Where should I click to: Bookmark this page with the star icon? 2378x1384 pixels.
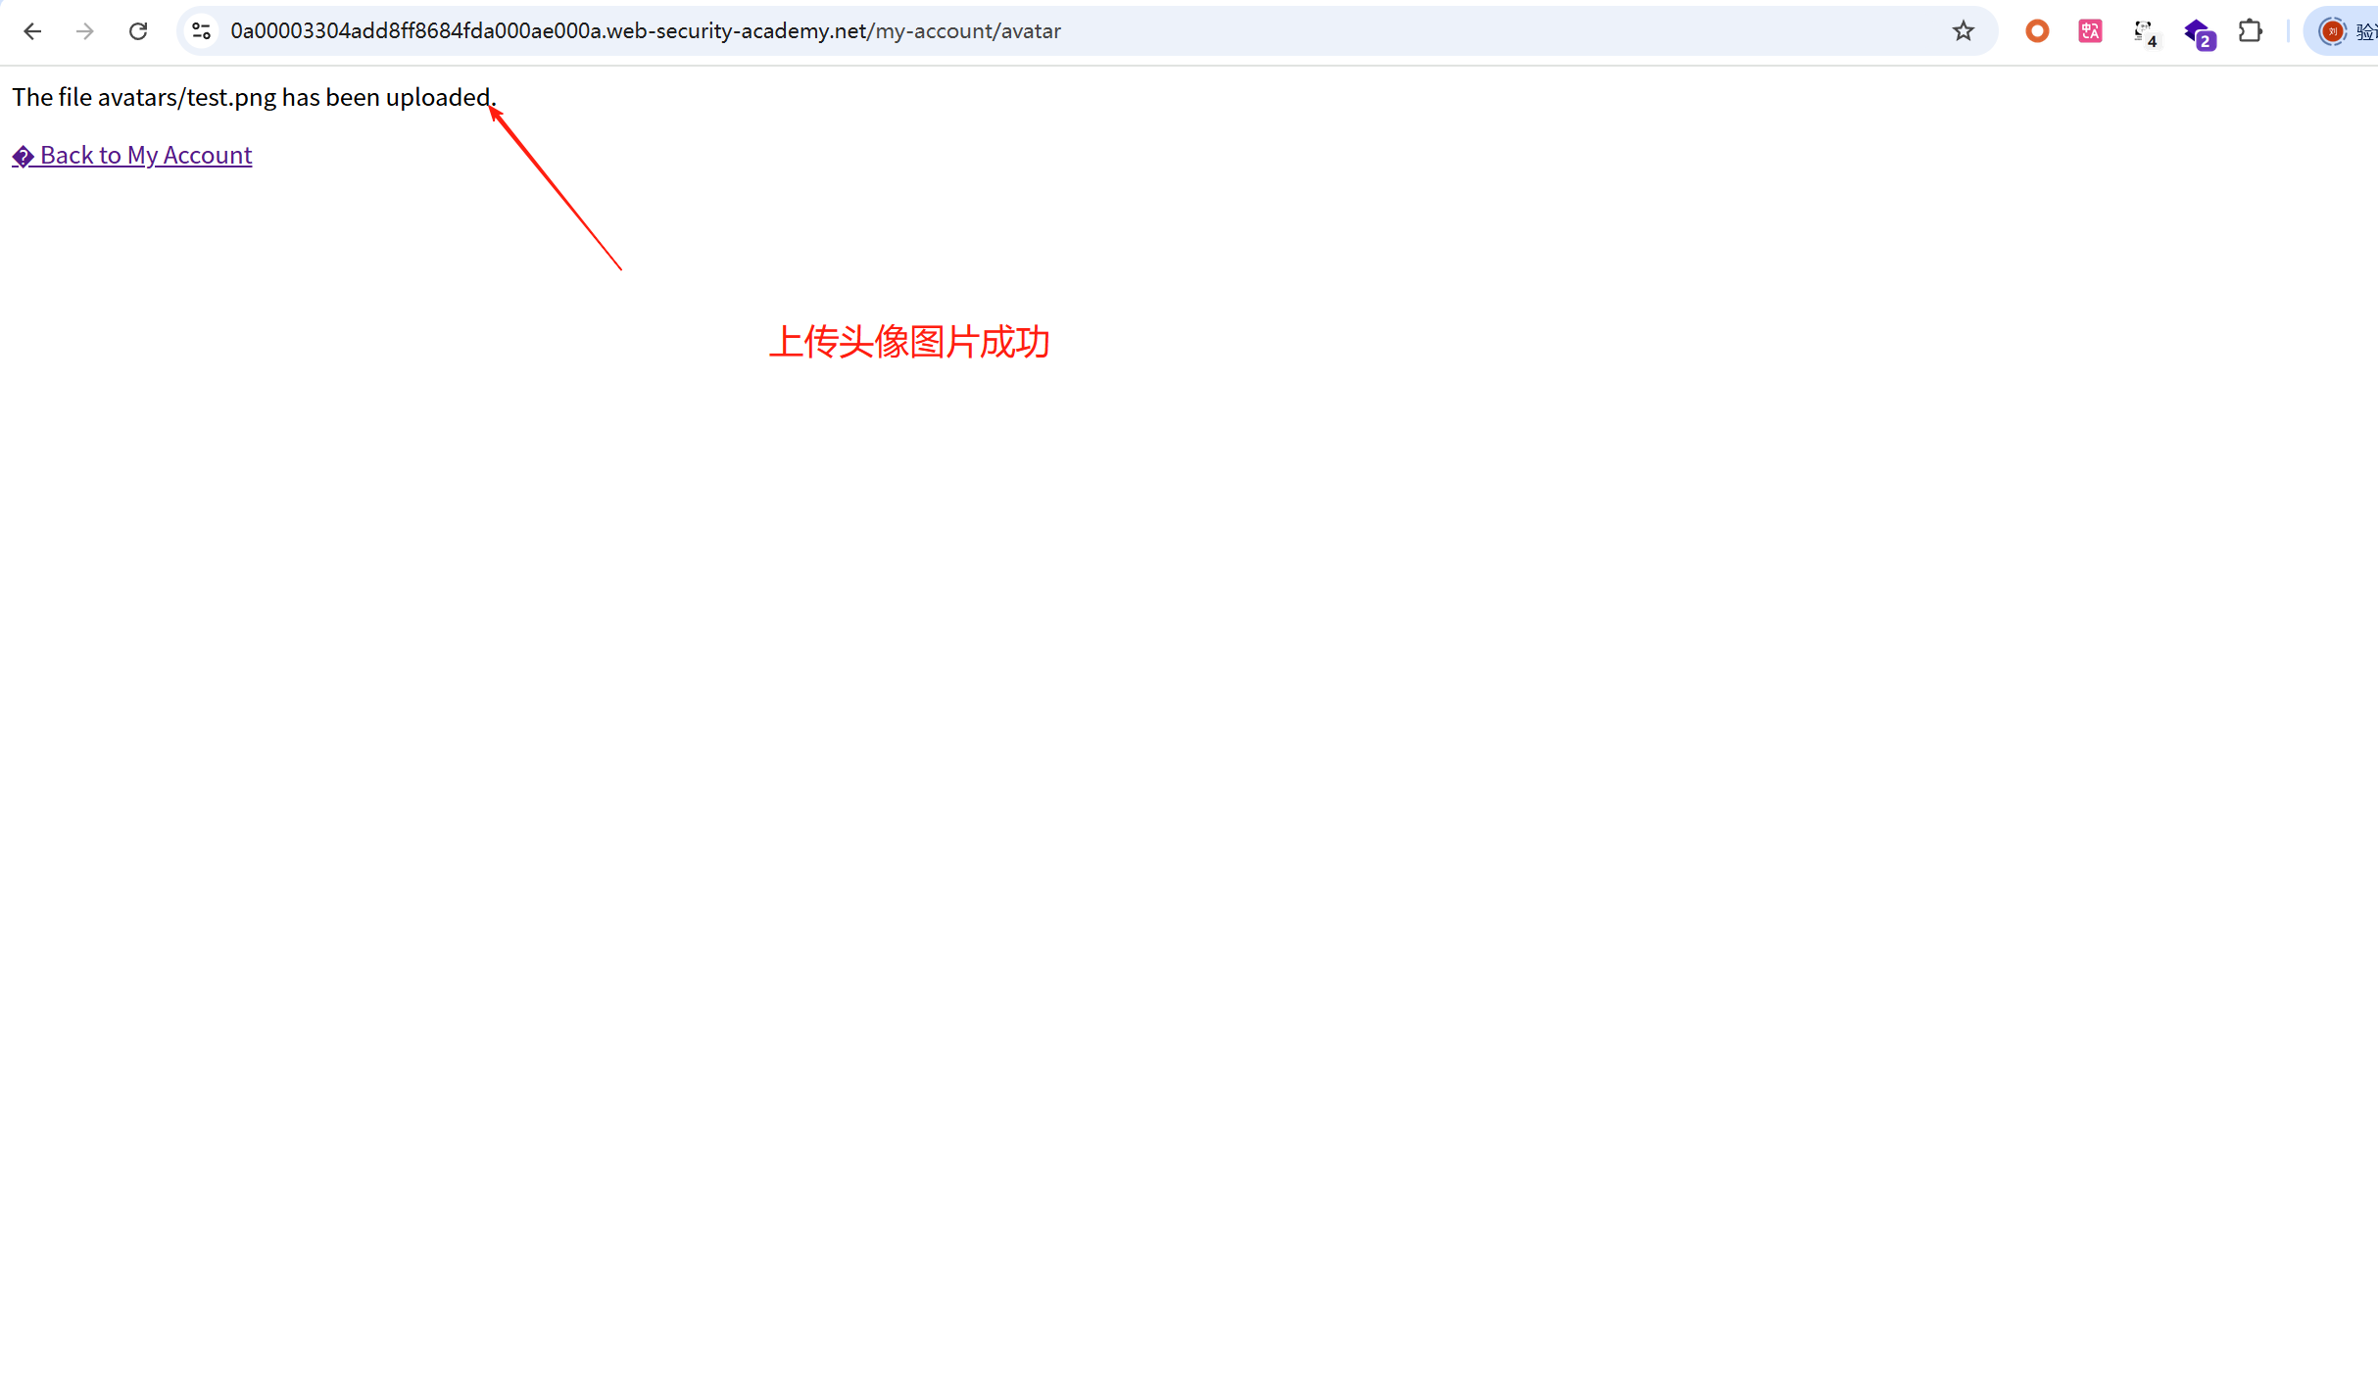(x=1963, y=31)
